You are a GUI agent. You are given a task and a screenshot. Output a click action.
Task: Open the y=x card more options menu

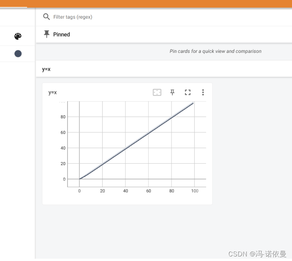pos(203,92)
